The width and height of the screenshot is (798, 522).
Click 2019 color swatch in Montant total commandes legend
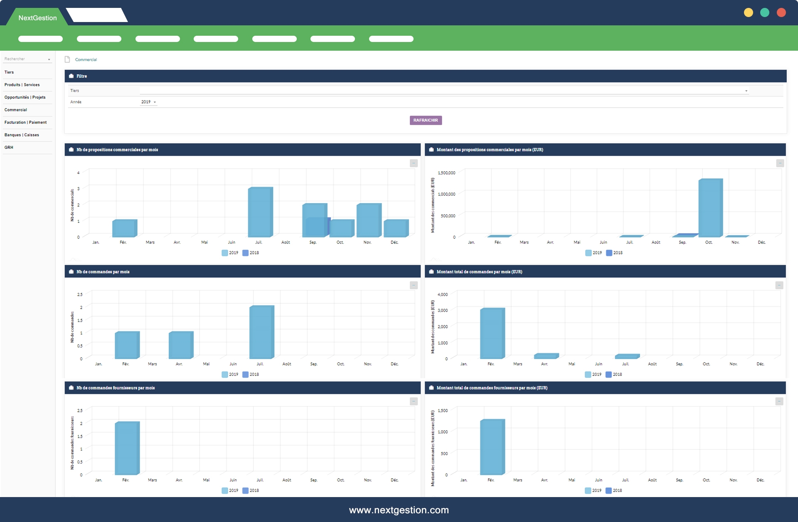pyautogui.click(x=588, y=374)
